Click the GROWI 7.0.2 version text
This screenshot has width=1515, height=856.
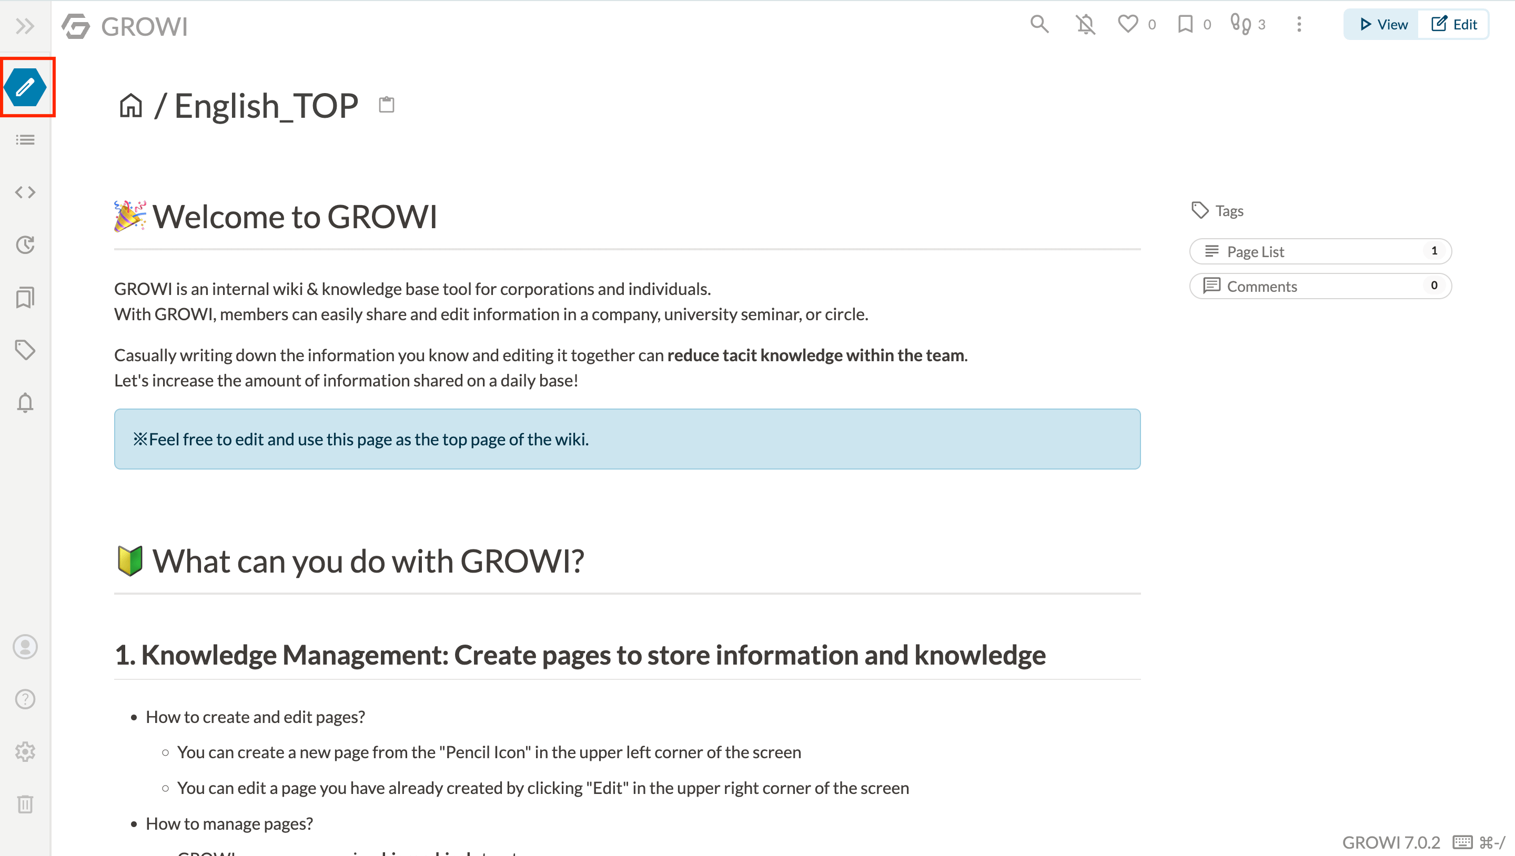pyautogui.click(x=1391, y=842)
